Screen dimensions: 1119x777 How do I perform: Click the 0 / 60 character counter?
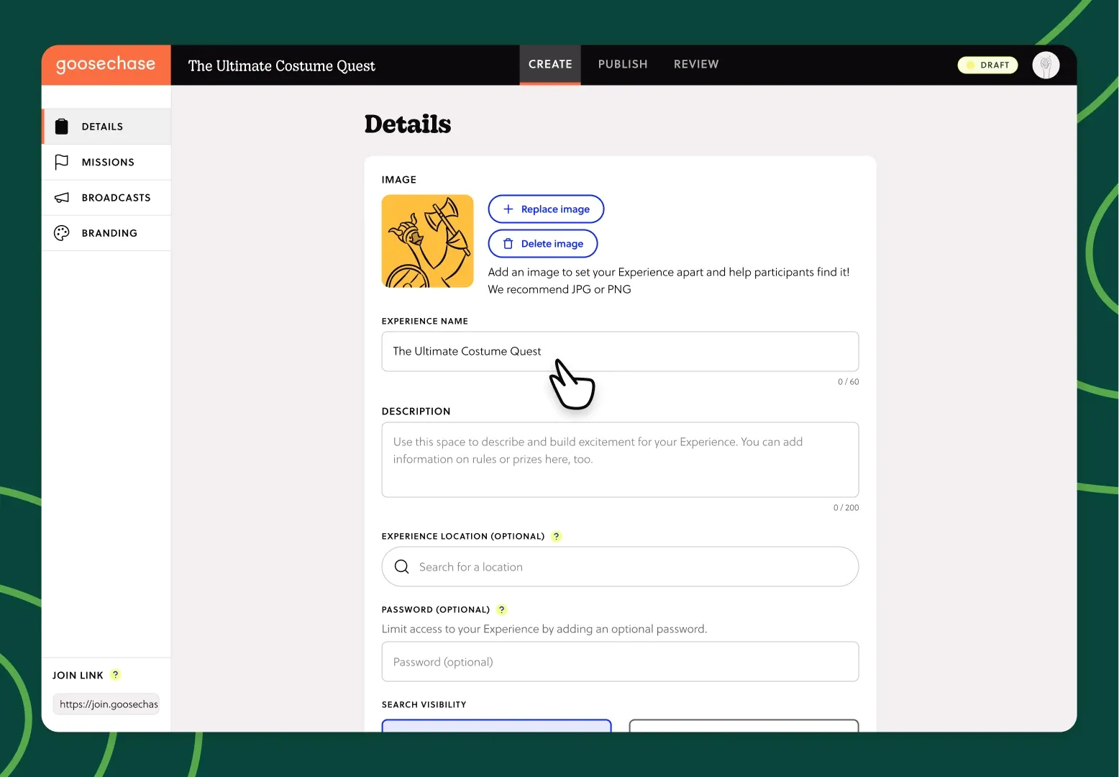pyautogui.click(x=848, y=382)
